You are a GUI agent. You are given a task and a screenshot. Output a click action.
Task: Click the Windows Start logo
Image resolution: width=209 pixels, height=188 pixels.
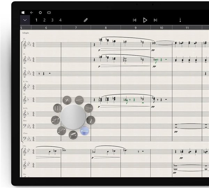point(23,13)
